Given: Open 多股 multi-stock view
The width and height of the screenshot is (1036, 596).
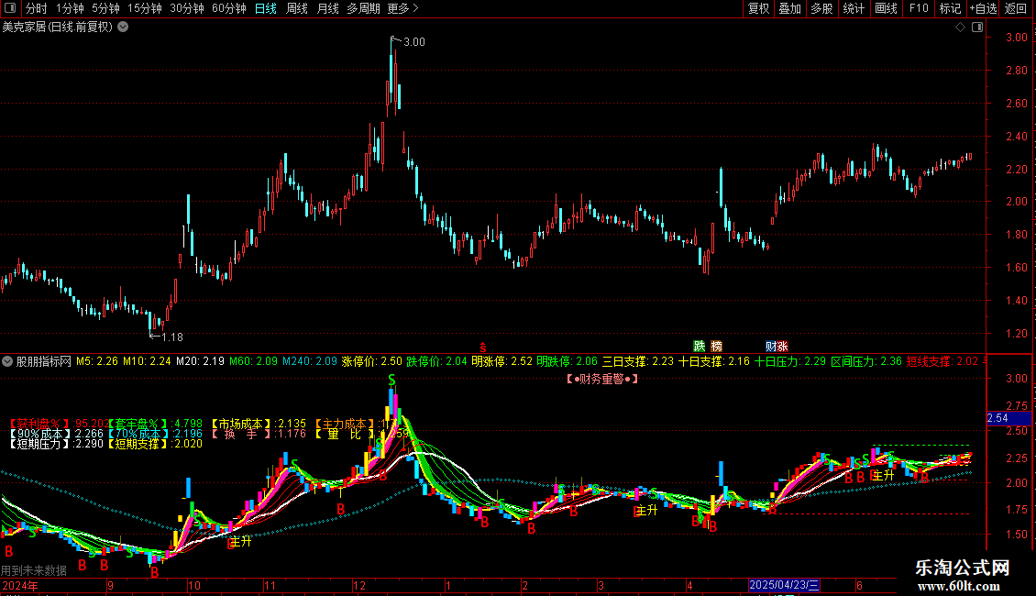Looking at the screenshot, I should (x=821, y=8).
